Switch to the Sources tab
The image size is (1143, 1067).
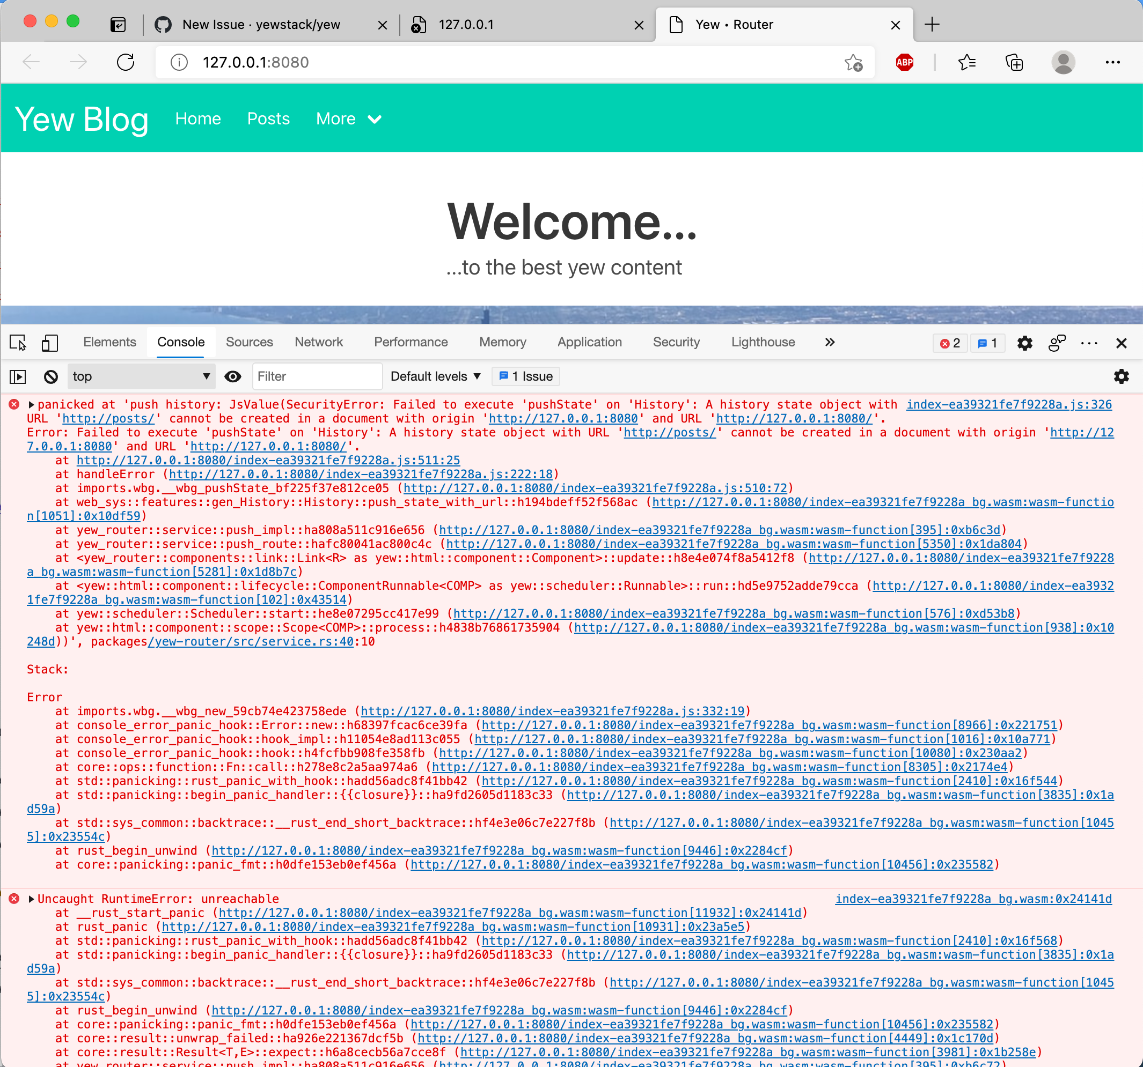(249, 343)
